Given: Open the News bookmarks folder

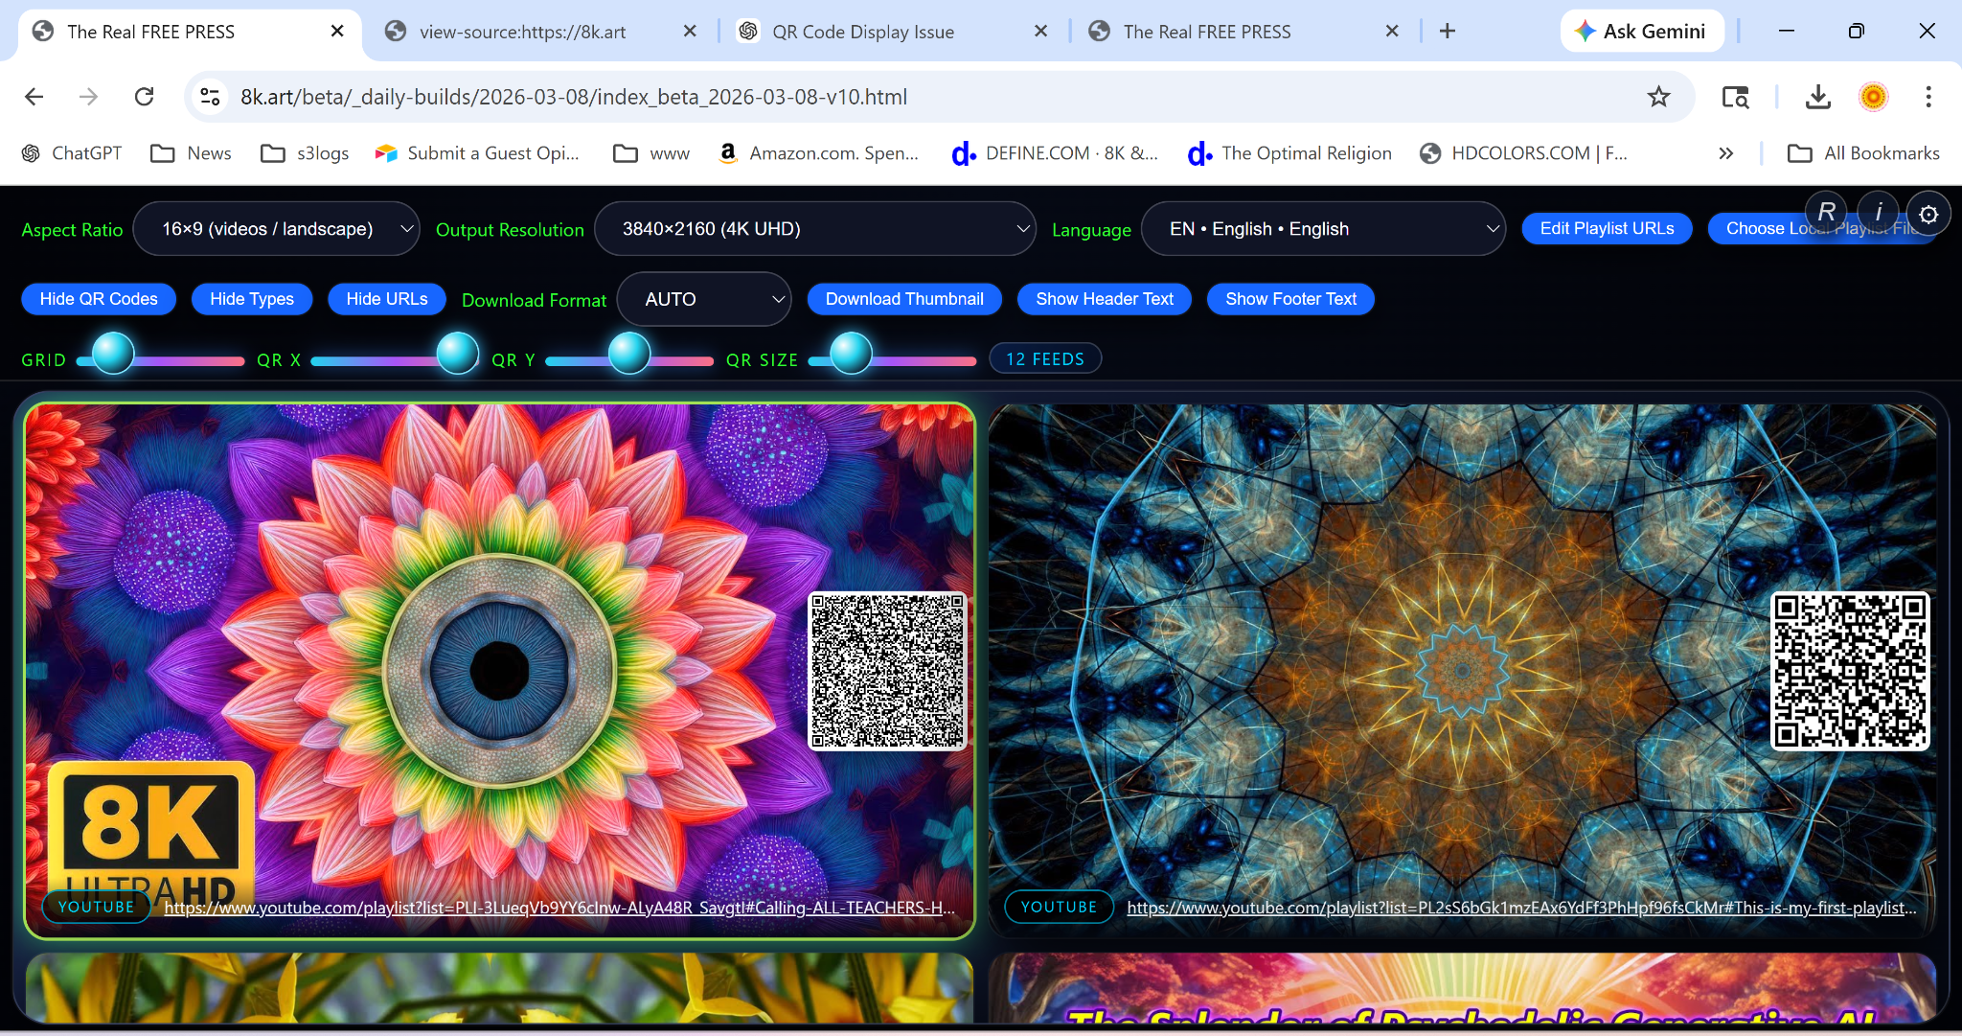Looking at the screenshot, I should 192,153.
